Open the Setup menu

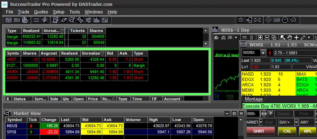pyautogui.click(x=59, y=12)
